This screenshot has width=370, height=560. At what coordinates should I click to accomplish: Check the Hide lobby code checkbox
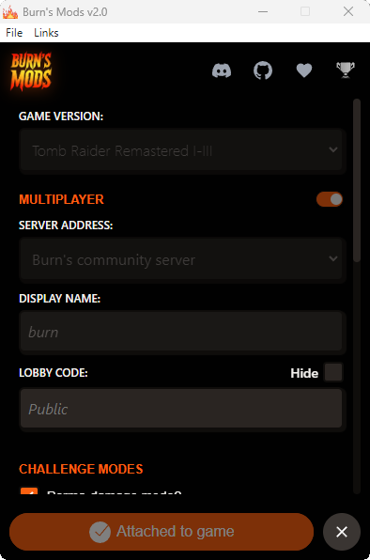click(333, 372)
